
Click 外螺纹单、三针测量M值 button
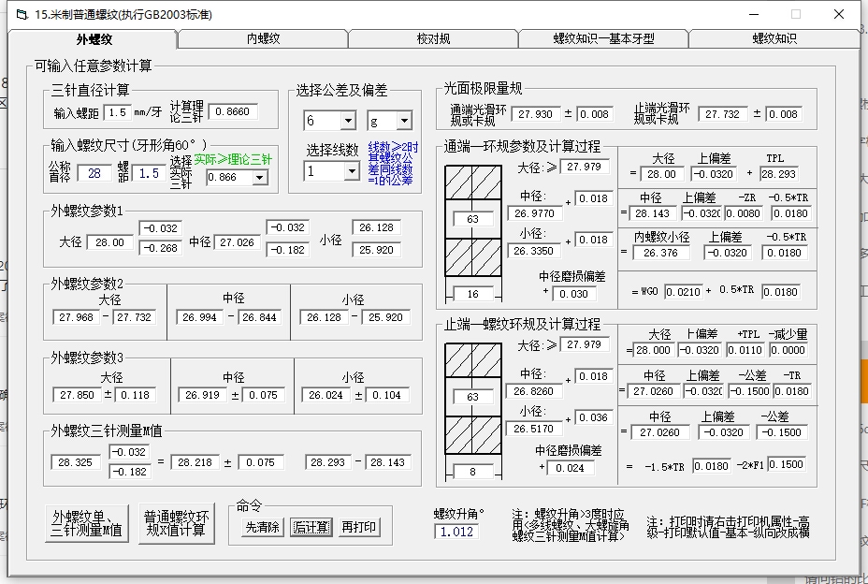(87, 522)
